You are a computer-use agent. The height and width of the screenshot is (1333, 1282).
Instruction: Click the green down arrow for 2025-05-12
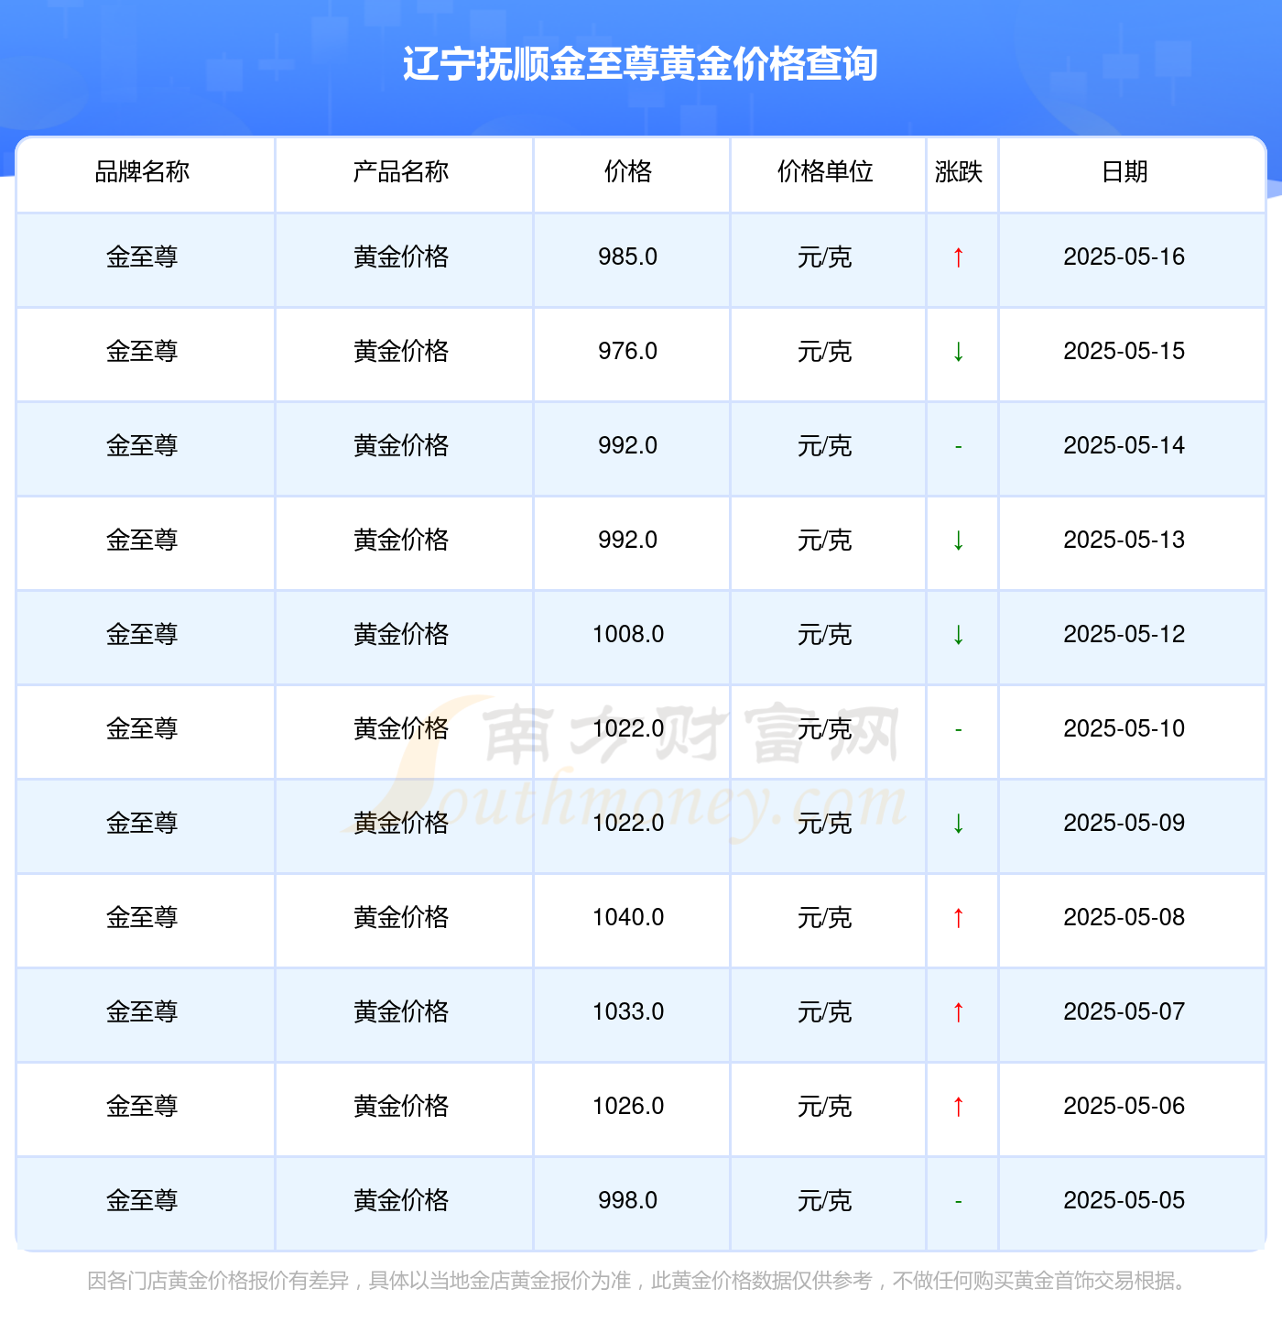(958, 635)
